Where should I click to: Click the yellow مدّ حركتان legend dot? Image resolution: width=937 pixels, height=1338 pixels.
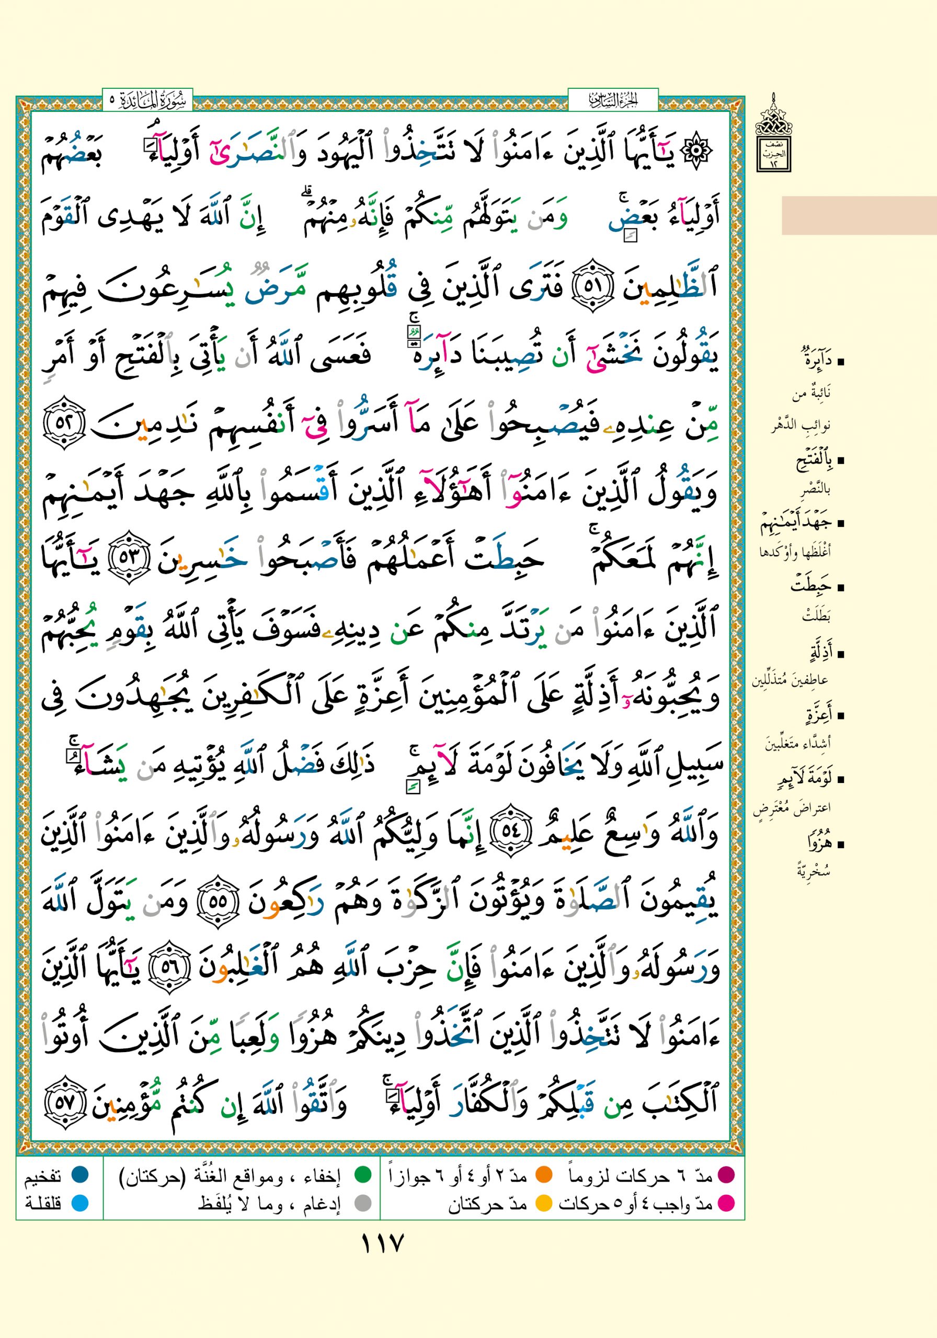pyautogui.click(x=544, y=1203)
